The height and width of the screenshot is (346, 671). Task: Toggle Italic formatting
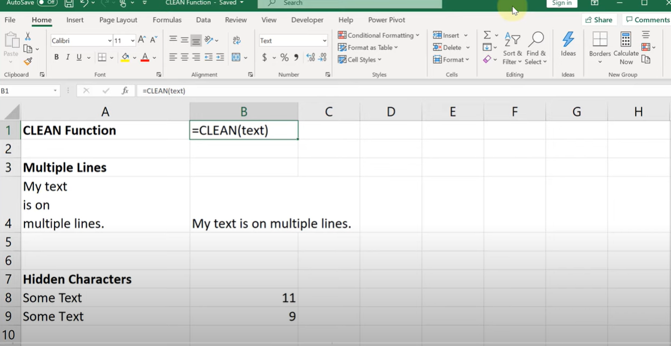pyautogui.click(x=68, y=57)
